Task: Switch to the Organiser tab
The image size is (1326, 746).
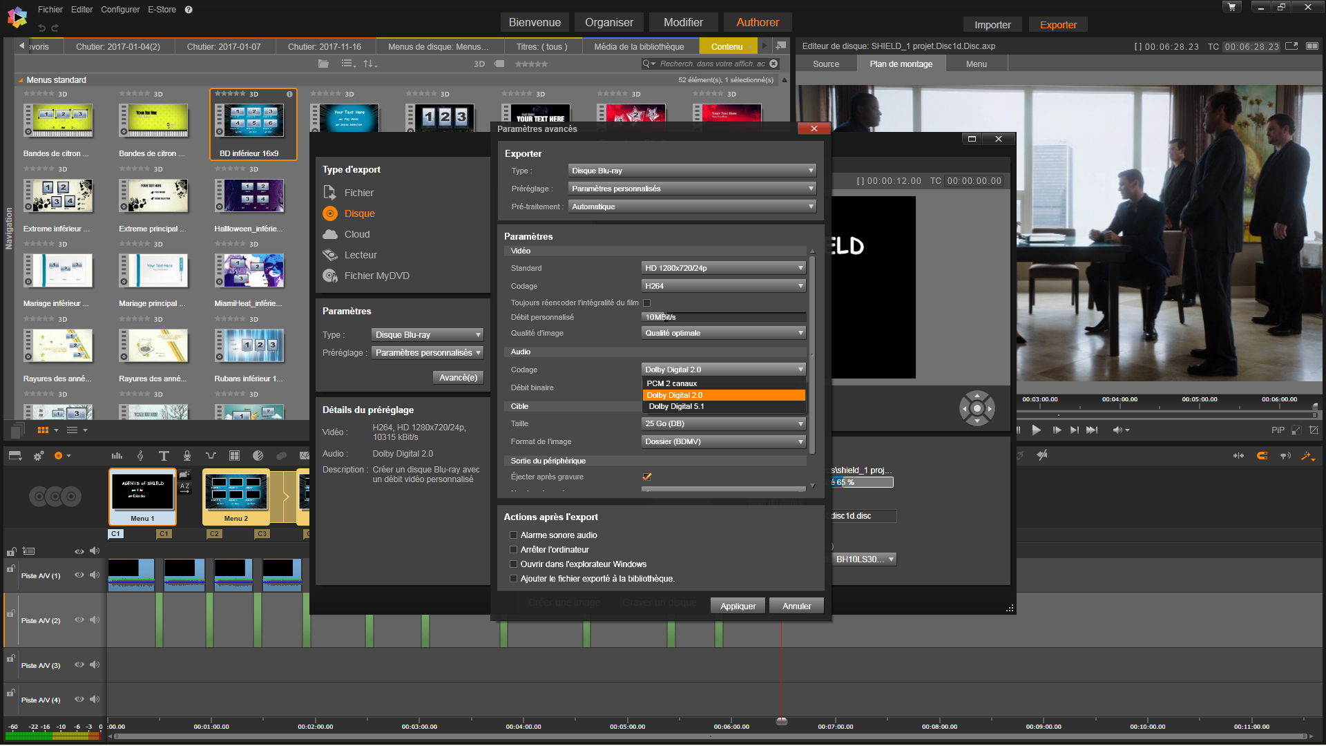Action: pyautogui.click(x=608, y=22)
